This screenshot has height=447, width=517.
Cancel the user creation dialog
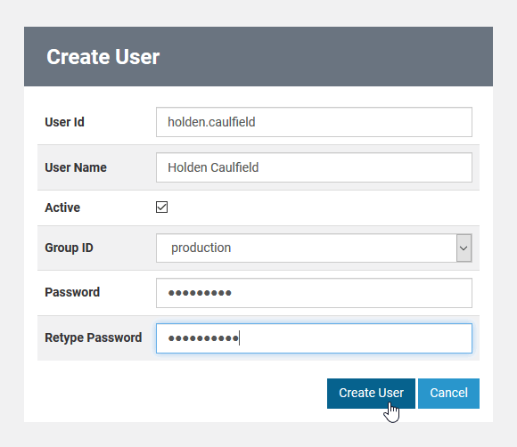448,394
